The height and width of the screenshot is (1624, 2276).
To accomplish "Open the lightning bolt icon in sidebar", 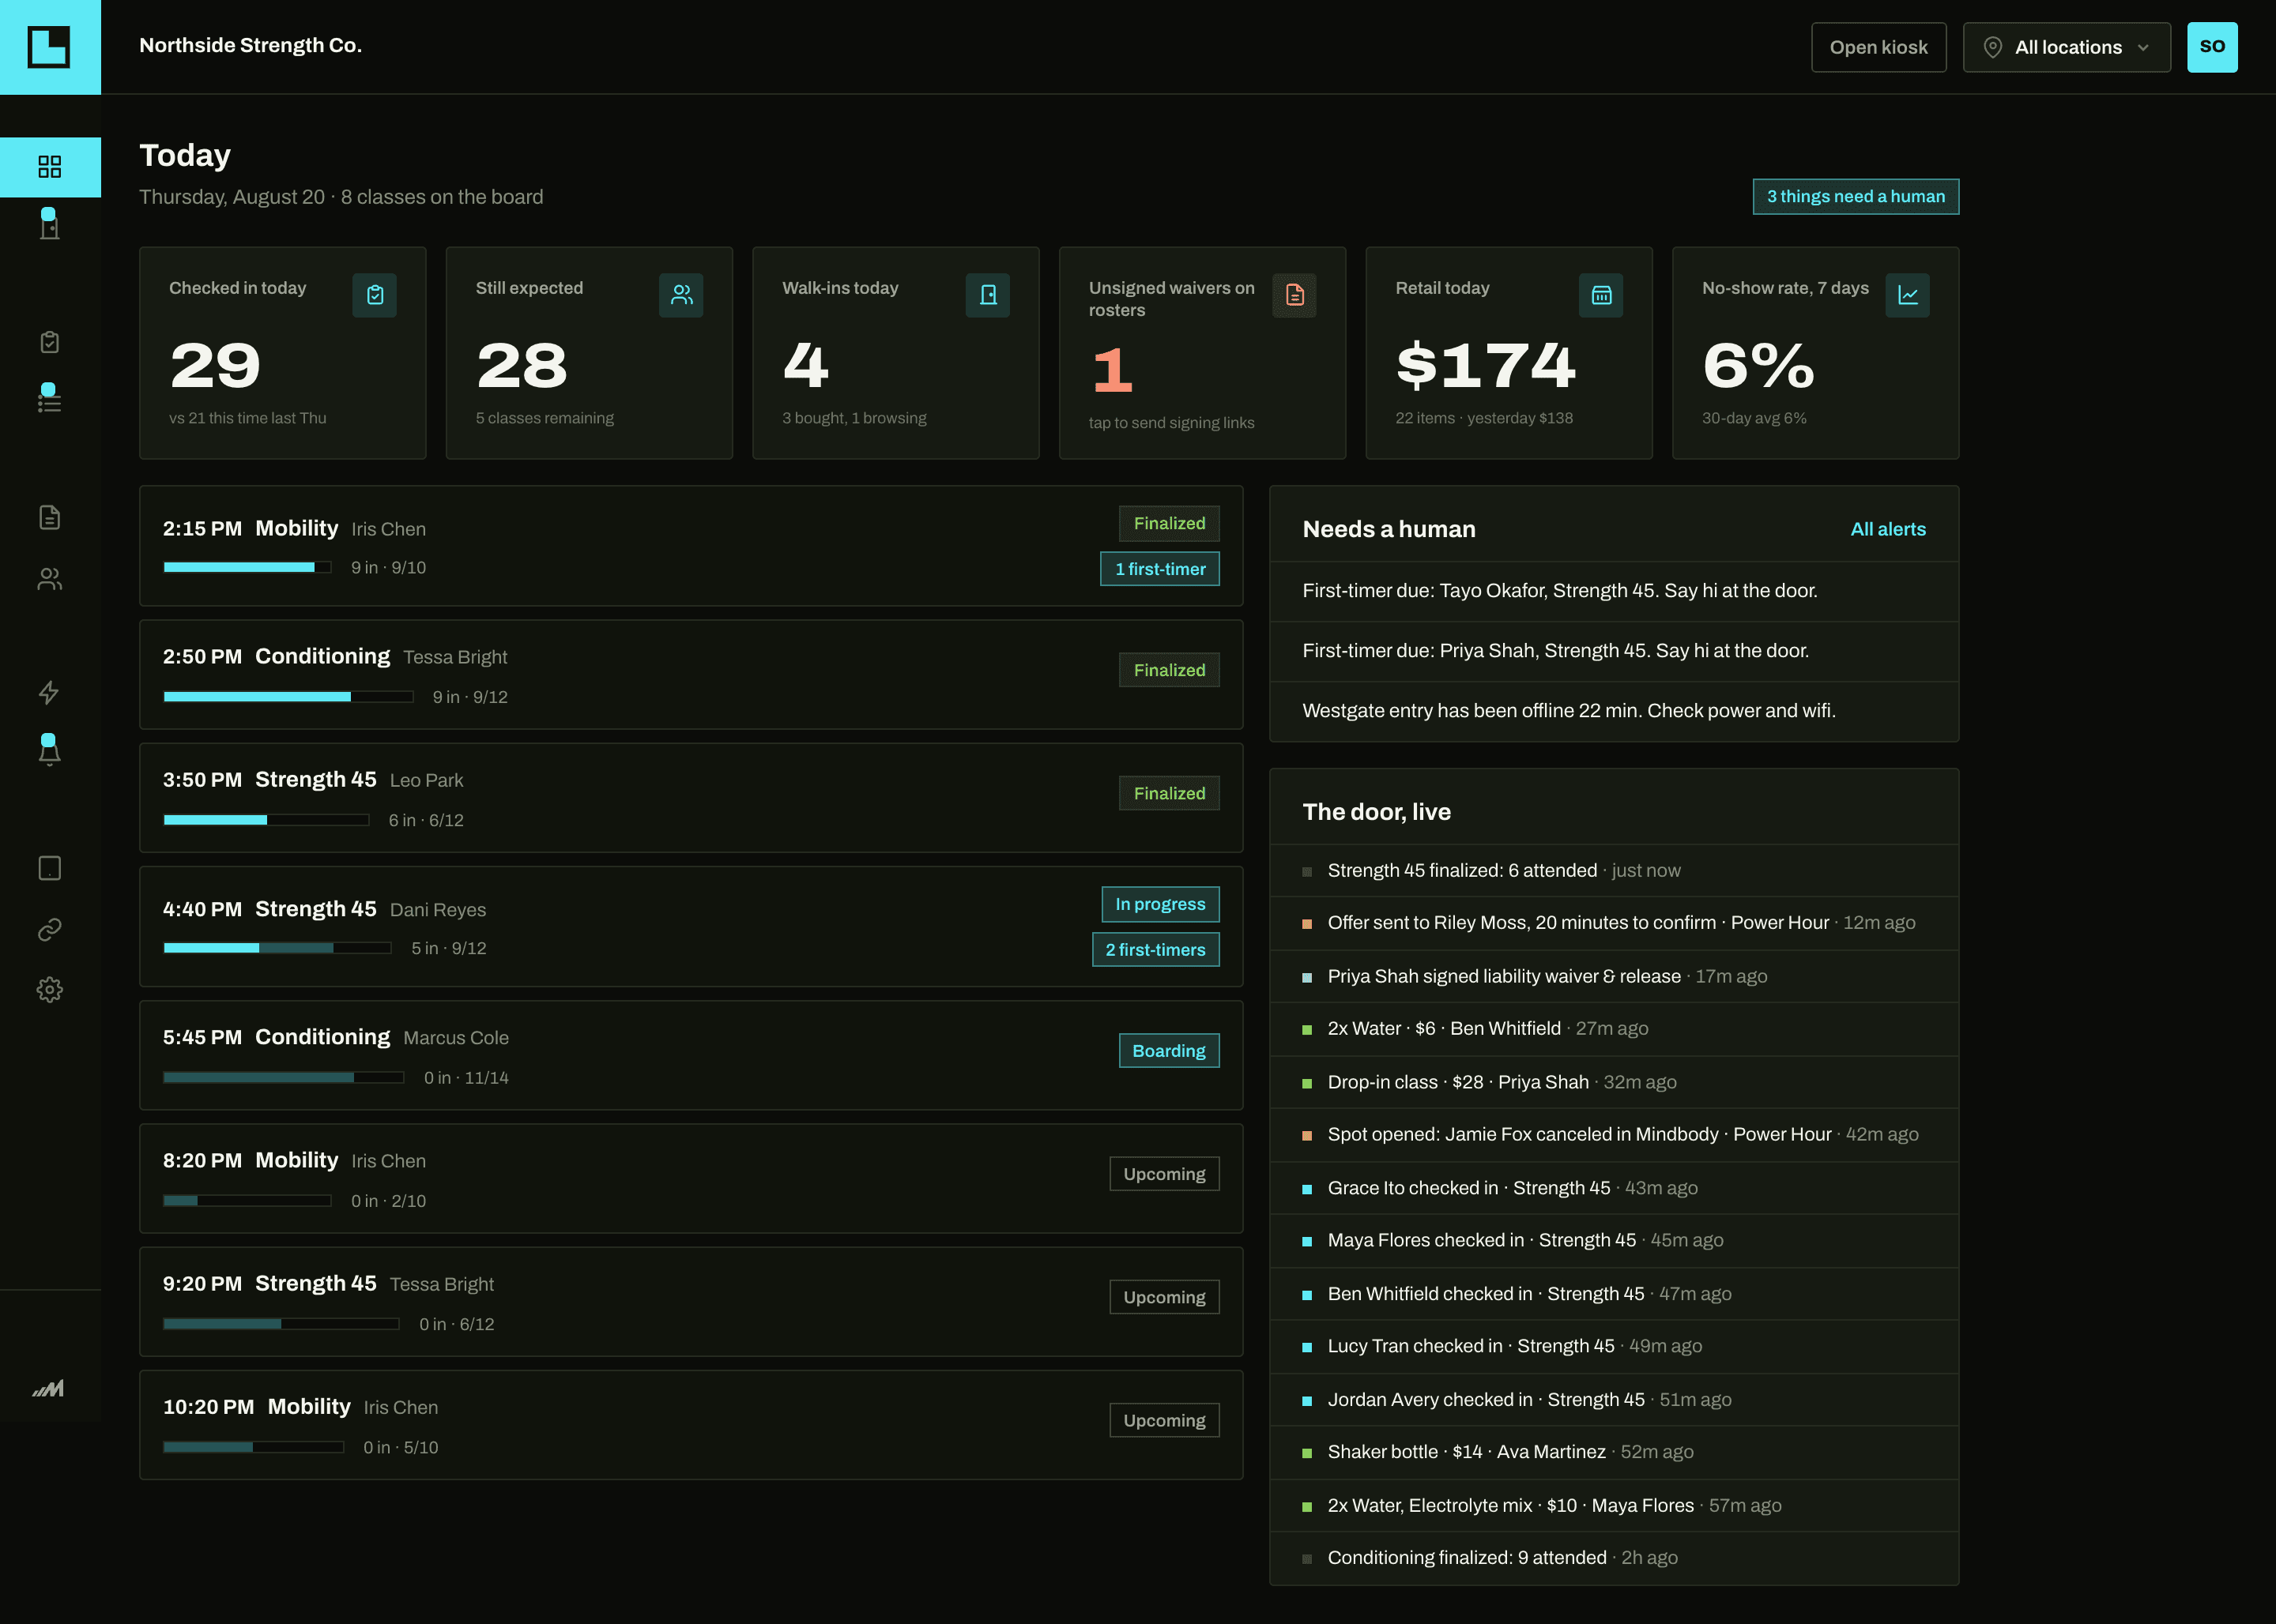I will (50, 692).
